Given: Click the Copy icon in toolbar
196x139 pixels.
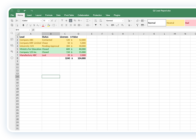Looking at the screenshot, I should 12,21.
